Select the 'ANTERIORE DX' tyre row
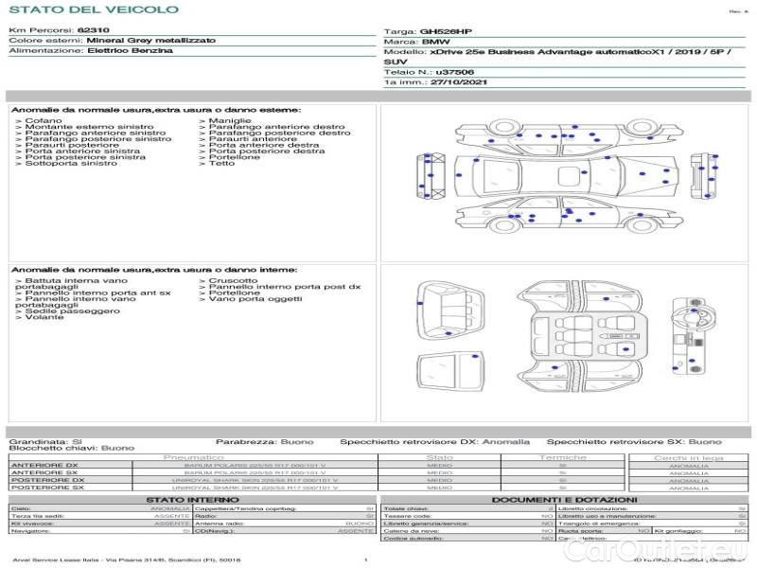 click(44, 465)
